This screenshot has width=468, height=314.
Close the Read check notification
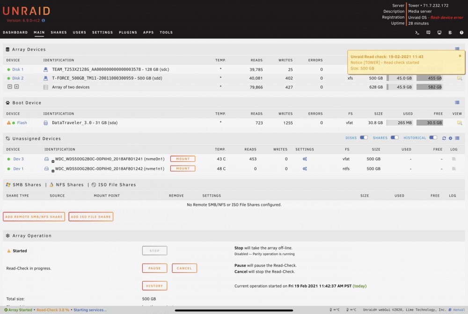coord(460,56)
